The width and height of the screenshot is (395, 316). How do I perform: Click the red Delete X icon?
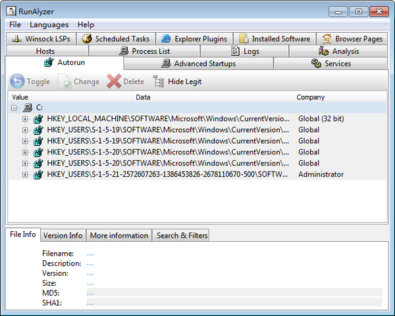(114, 81)
